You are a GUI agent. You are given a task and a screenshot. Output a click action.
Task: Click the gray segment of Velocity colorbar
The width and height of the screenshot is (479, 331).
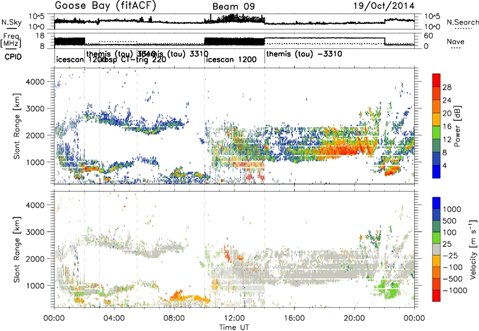pos(436,250)
